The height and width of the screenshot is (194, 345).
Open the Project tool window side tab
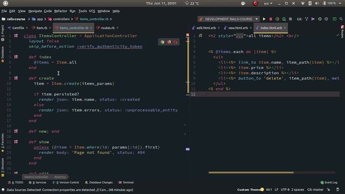point(3,33)
